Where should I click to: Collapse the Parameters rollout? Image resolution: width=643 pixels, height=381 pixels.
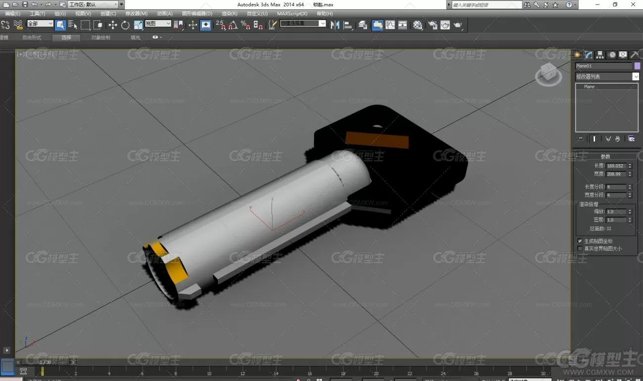click(x=605, y=156)
